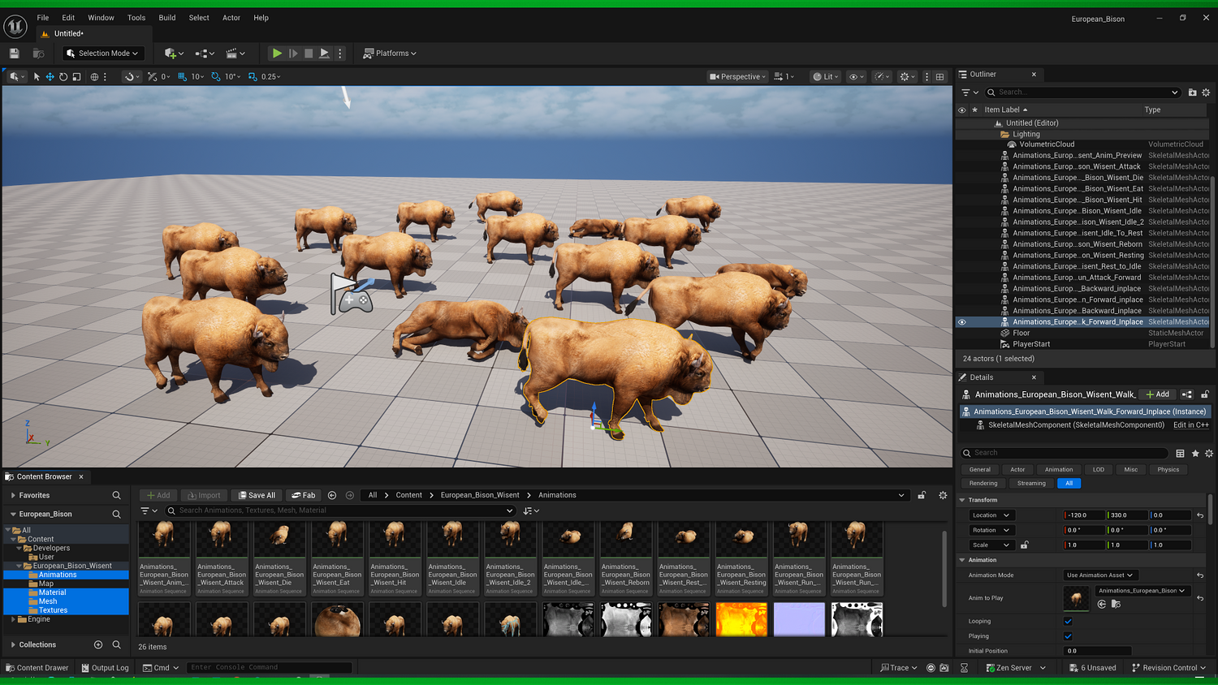Screen dimensions: 1218x685
Task: Toggle location grid snapping icon
Action: (183, 77)
